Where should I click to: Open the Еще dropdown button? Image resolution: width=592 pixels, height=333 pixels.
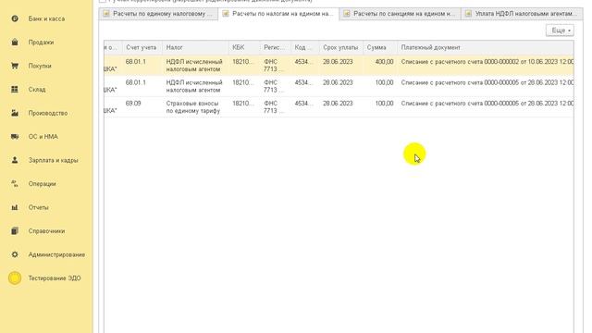560,31
